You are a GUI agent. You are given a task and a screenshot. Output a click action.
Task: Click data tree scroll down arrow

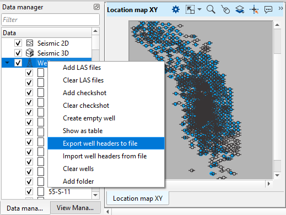click(x=95, y=195)
